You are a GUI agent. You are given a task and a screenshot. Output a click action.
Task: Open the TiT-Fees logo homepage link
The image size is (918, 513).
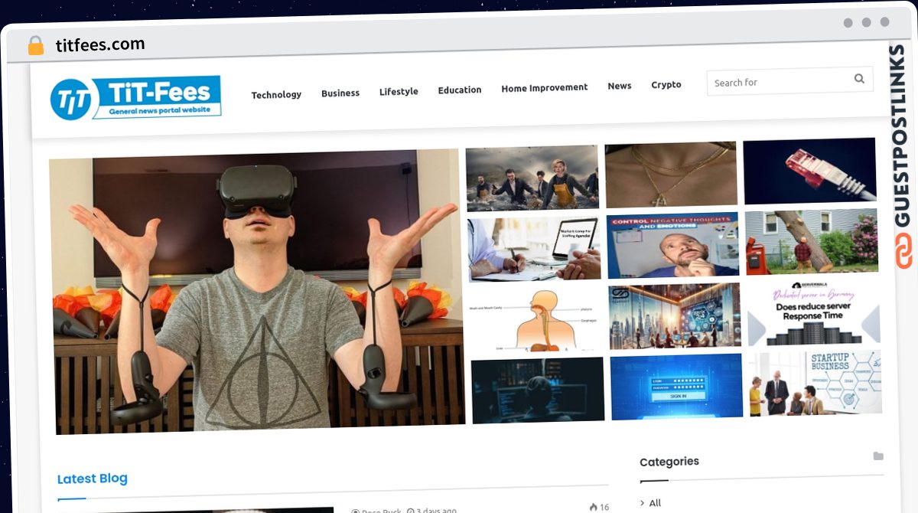pyautogui.click(x=135, y=98)
